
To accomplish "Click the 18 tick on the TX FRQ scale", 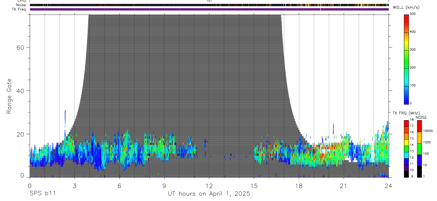I will [x=412, y=119].
